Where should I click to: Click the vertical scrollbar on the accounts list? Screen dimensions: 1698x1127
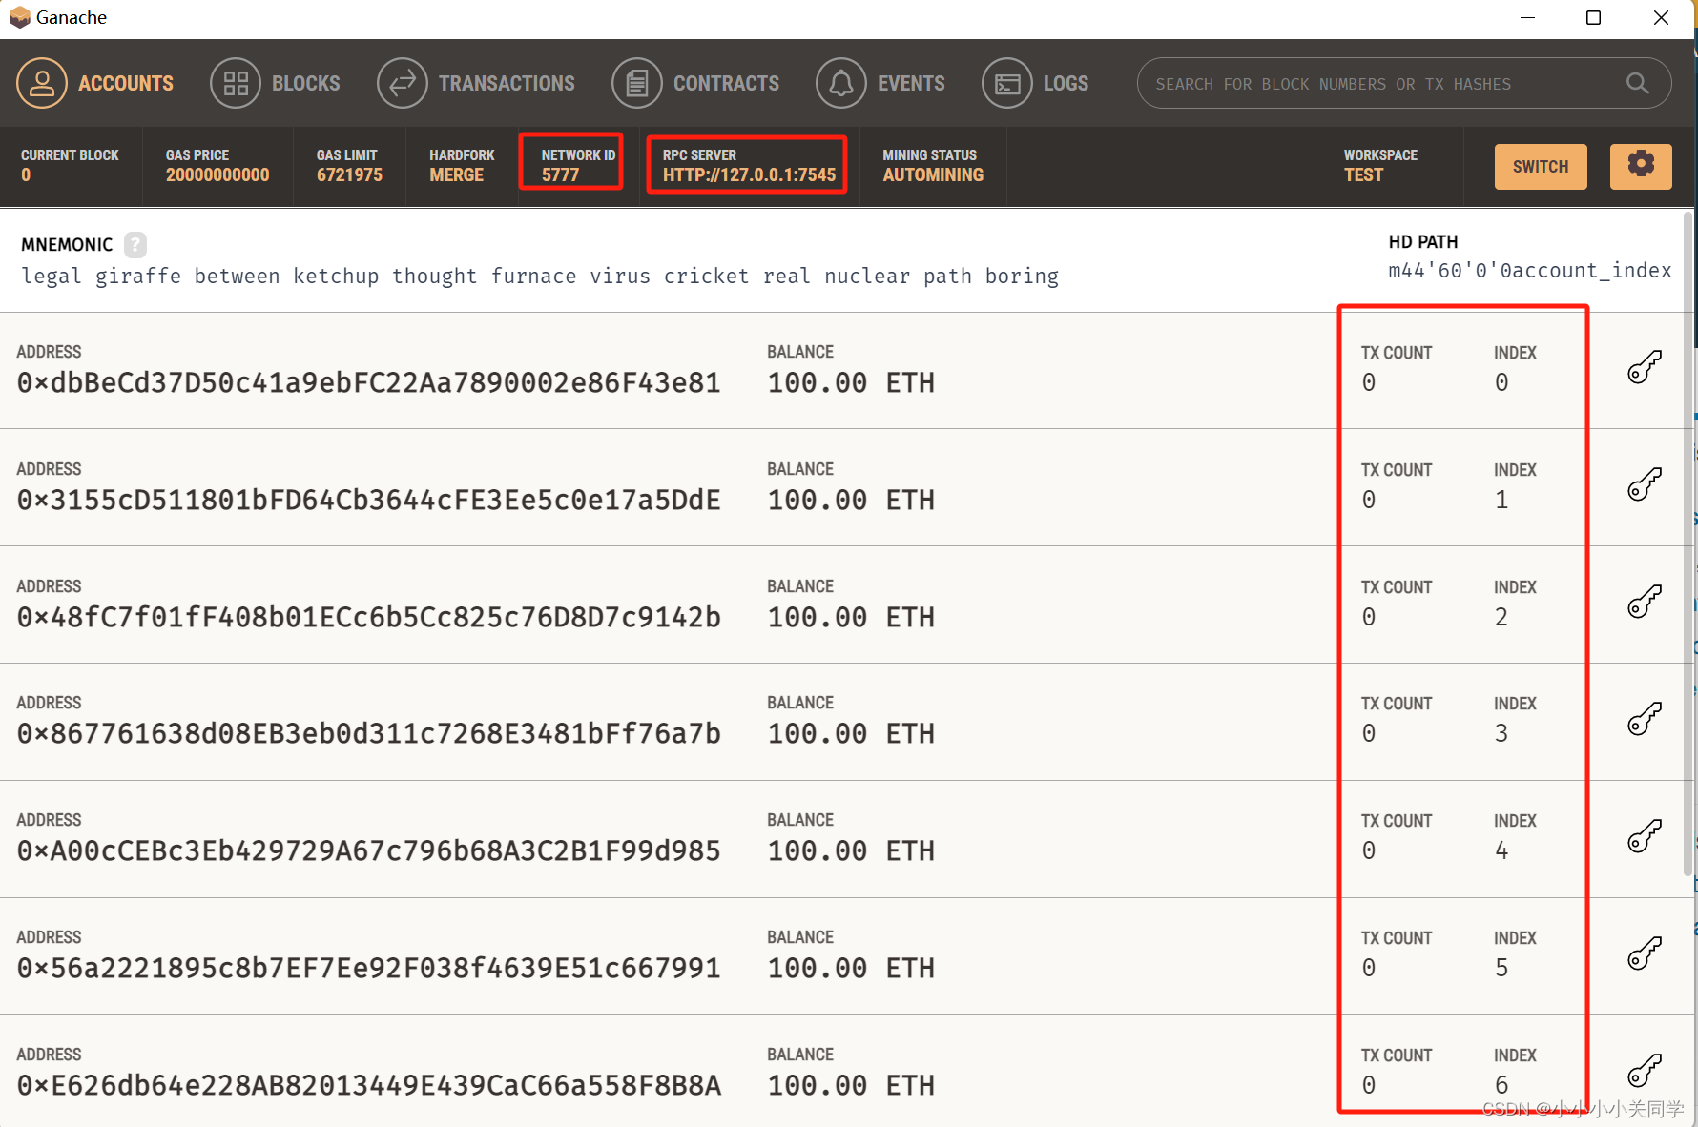point(1688,543)
